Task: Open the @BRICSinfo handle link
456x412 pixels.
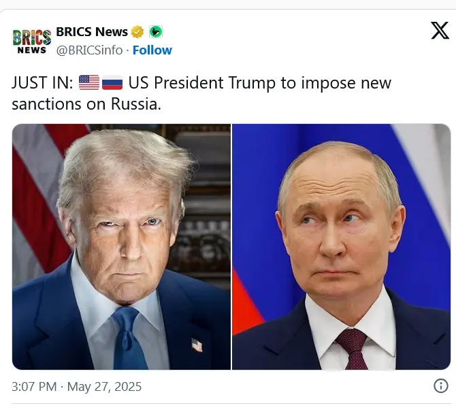Action: point(89,50)
